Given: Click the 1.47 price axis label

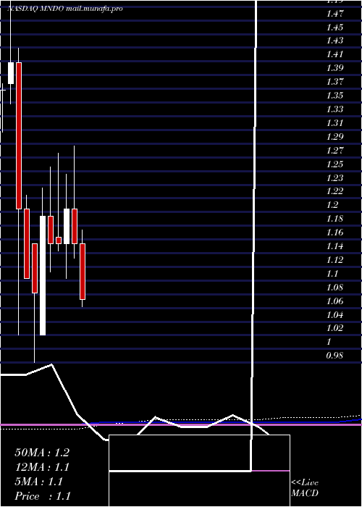Looking at the screenshot, I should (334, 14).
